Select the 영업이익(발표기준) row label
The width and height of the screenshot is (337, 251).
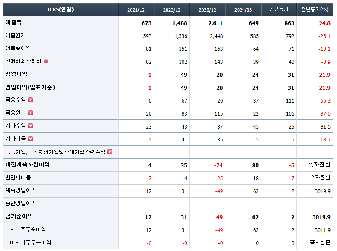(30, 87)
